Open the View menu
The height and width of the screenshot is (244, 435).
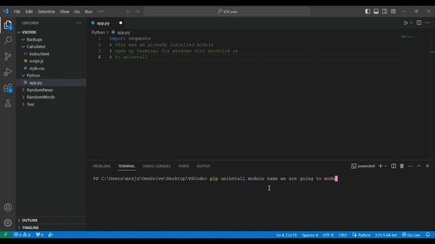tap(65, 12)
